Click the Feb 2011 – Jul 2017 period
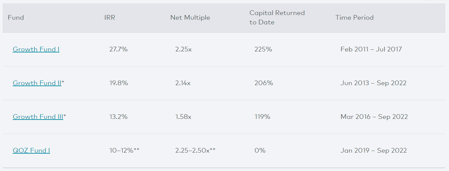449x171 pixels. pos(371,49)
